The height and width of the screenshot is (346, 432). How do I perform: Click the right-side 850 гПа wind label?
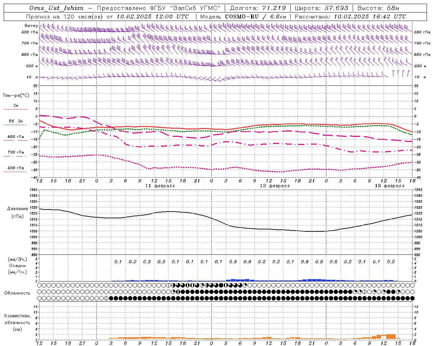[422, 54]
